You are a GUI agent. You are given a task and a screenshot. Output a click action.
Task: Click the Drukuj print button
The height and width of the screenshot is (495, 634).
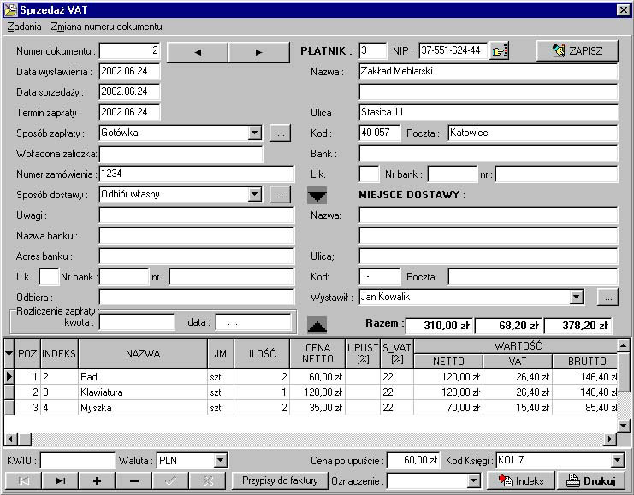click(591, 480)
